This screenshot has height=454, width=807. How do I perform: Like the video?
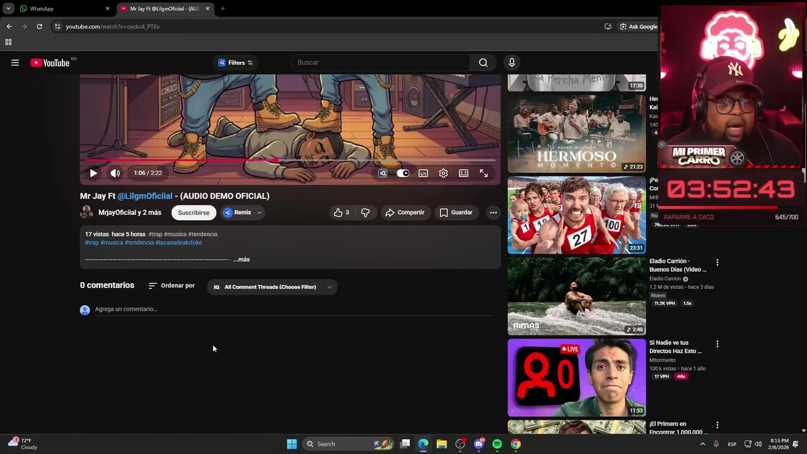[341, 212]
